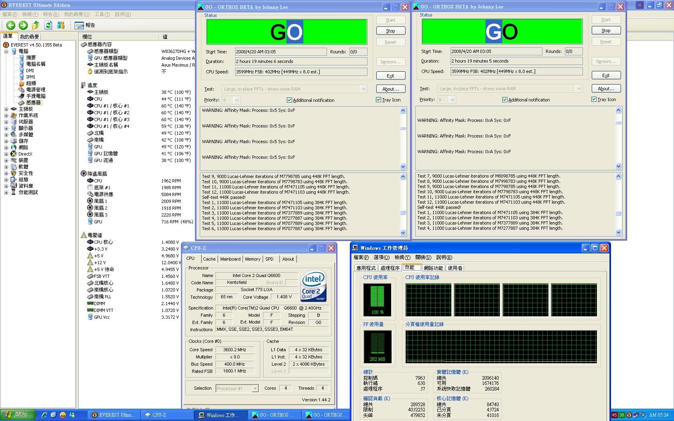The image size is (674, 421).
Task: Expand the 主機板 motherboard tree node
Action: [x=6, y=109]
